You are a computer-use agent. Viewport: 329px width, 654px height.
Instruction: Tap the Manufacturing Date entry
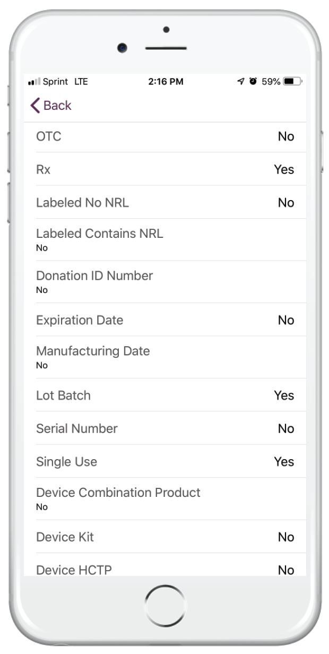pyautogui.click(x=164, y=357)
